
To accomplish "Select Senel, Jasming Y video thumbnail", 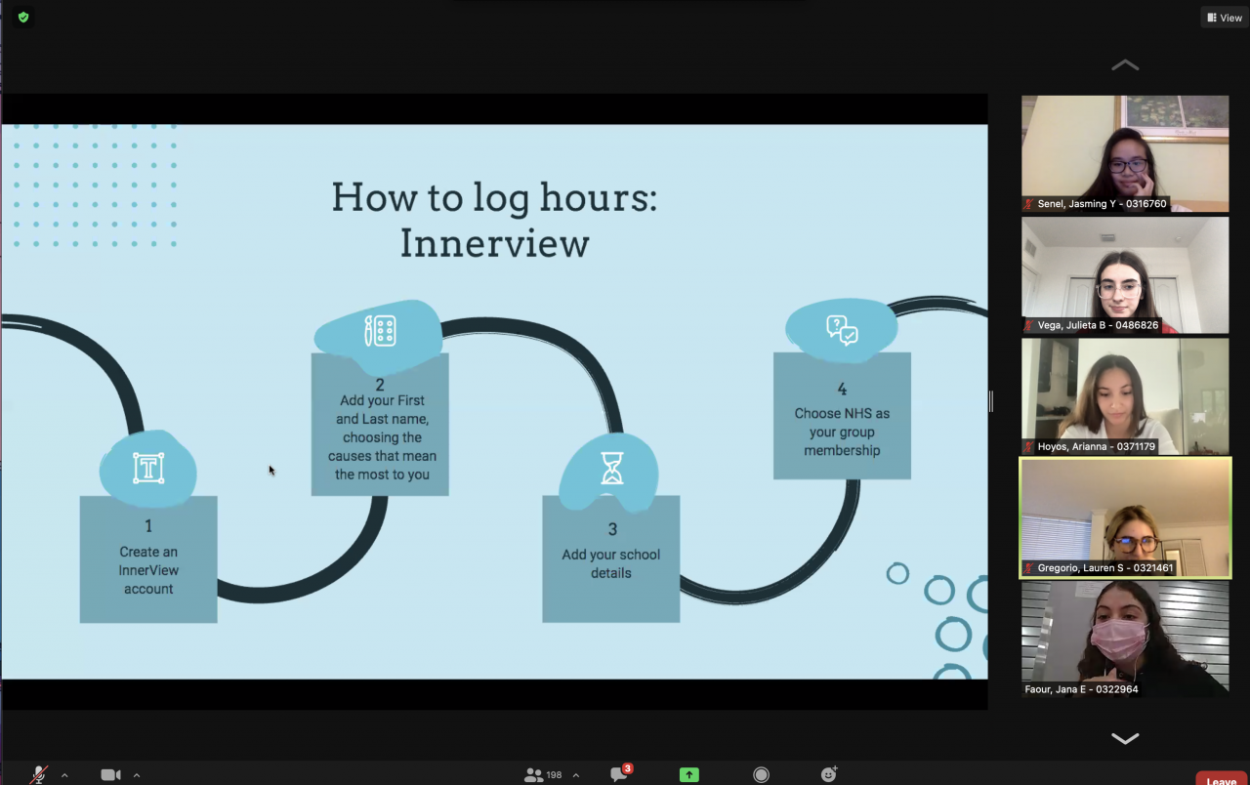I will coord(1125,153).
